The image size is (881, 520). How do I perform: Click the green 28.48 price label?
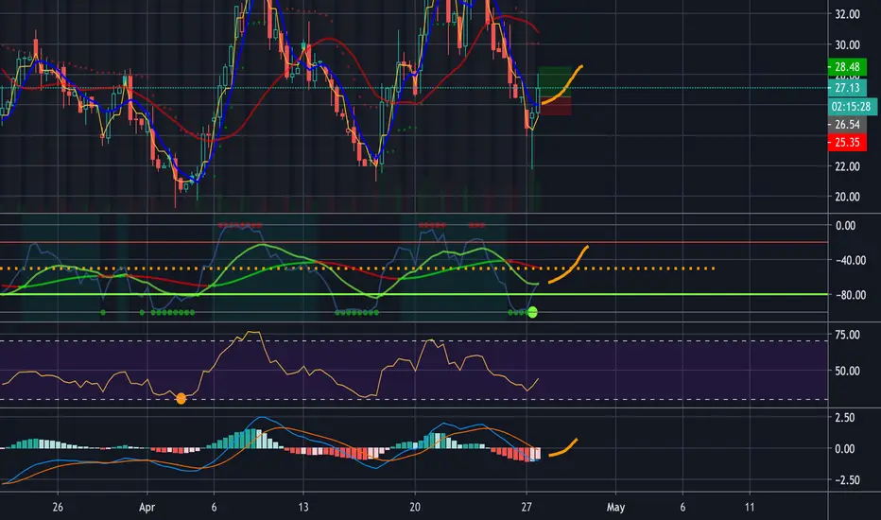[847, 67]
